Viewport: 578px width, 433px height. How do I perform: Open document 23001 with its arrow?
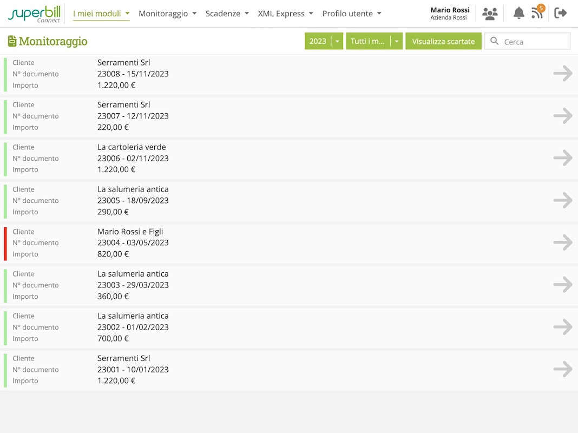coord(563,369)
